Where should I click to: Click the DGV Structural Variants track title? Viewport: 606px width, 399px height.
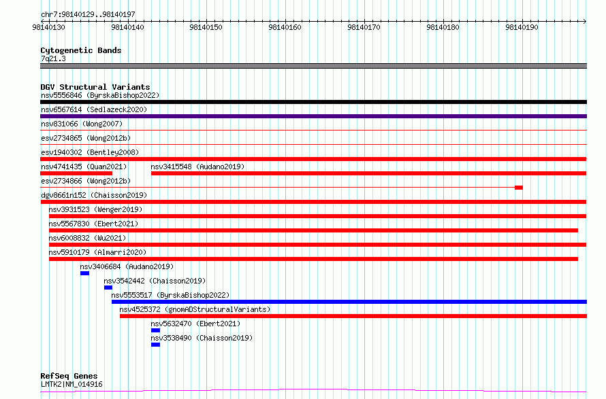tap(95, 87)
